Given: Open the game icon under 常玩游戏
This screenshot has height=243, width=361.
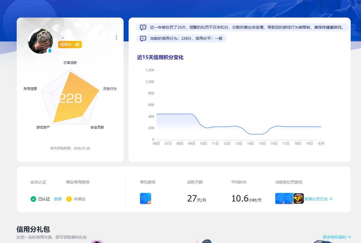Looking at the screenshot, I should 146,198.
